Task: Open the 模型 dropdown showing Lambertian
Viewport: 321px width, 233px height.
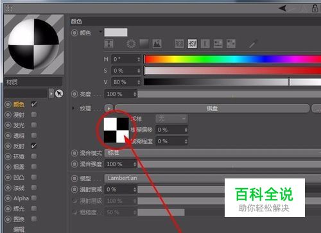Action: (213, 178)
